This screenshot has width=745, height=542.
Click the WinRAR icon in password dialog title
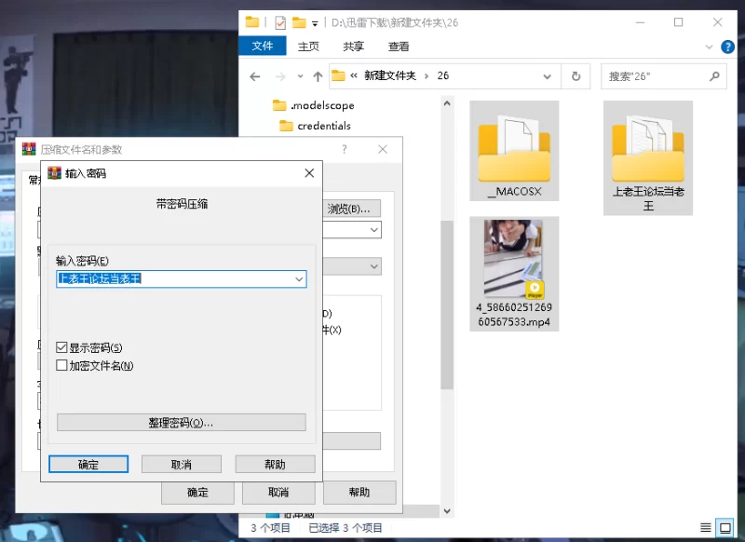(x=55, y=173)
